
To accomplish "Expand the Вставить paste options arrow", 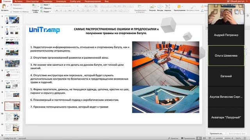I will [x=8, y=7].
